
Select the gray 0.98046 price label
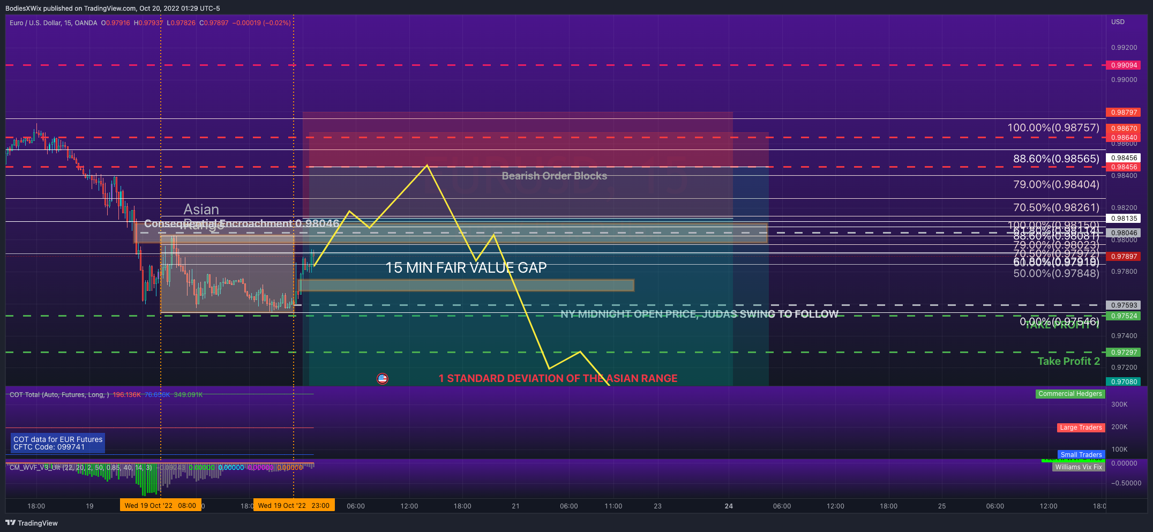pyautogui.click(x=1124, y=233)
